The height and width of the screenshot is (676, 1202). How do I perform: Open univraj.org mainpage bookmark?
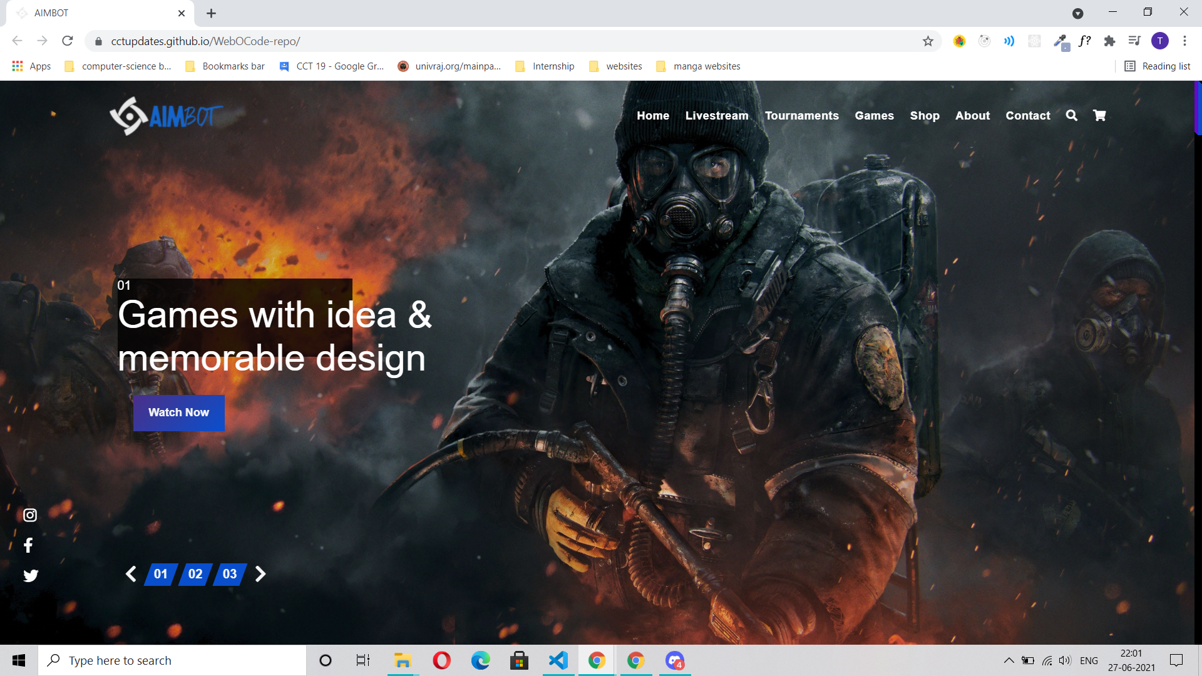449,66
